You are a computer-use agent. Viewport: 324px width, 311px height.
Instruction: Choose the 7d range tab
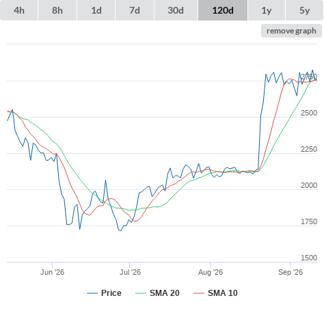[135, 10]
